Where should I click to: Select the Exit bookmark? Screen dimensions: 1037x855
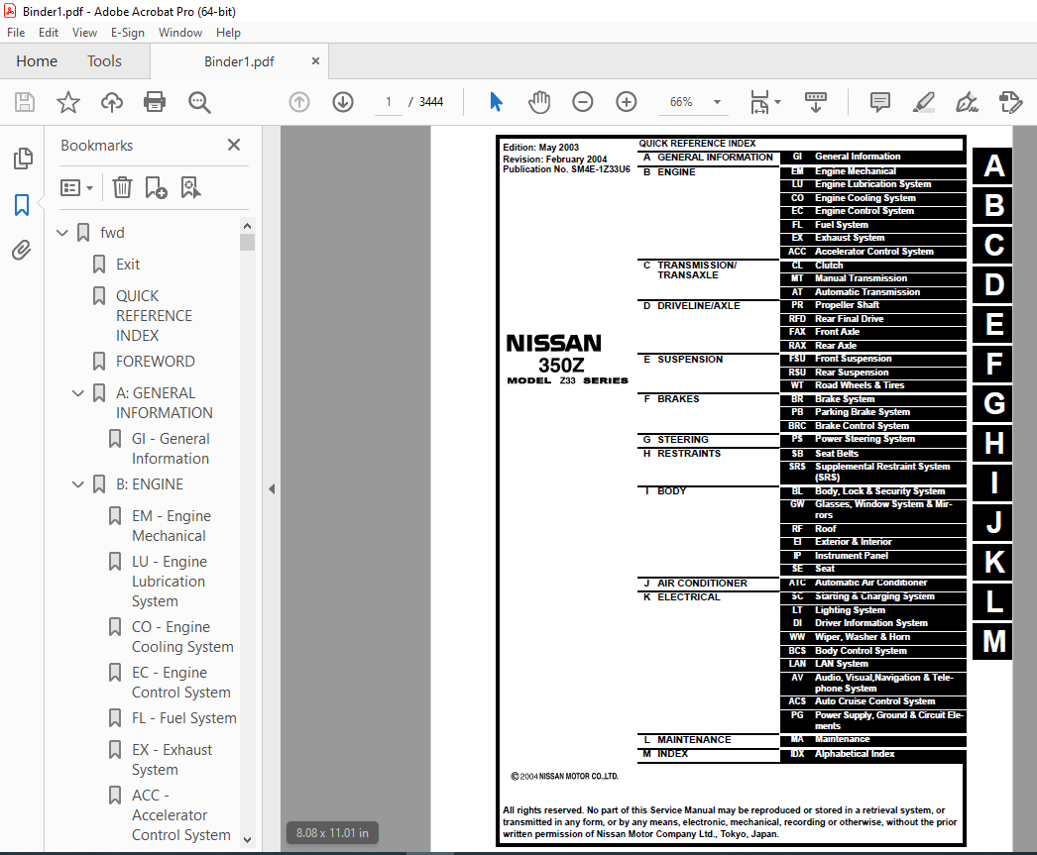pos(128,265)
